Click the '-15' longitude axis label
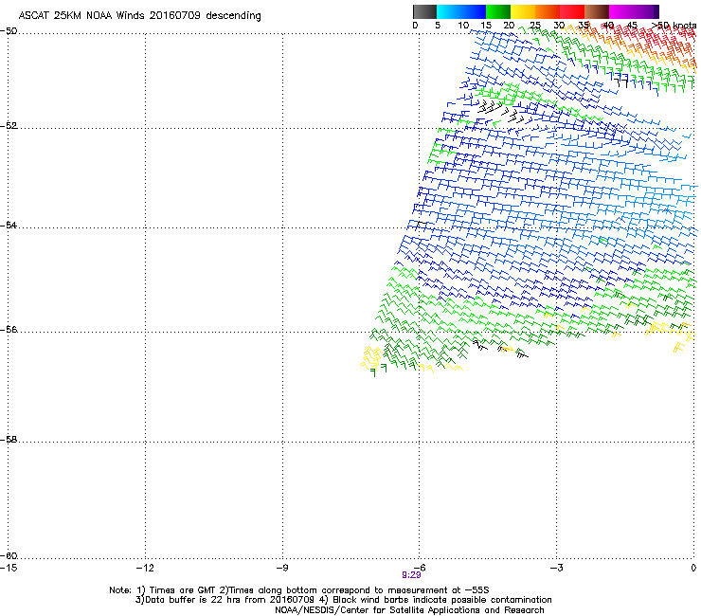Screen dimensions: 701x616 pyautogui.click(x=9, y=568)
